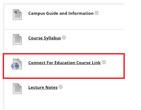Image resolution: width=141 pixels, height=110 pixels.
Task: Click the red border around Connect For Education
Action: 64,54
